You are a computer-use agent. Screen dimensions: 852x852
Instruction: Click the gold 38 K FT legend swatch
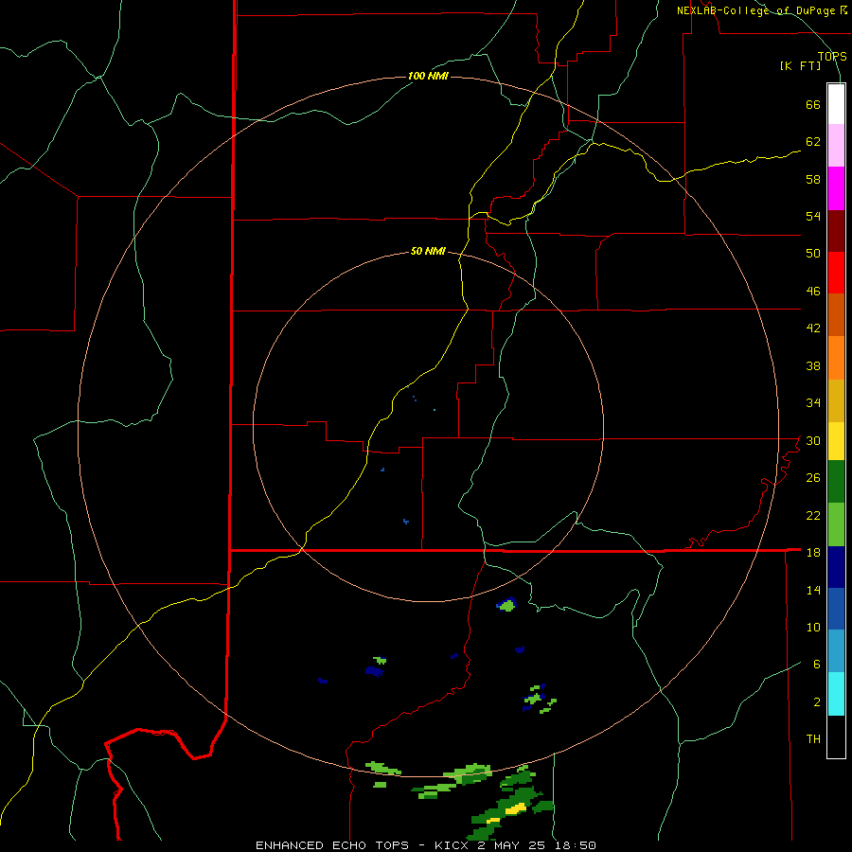click(x=836, y=400)
